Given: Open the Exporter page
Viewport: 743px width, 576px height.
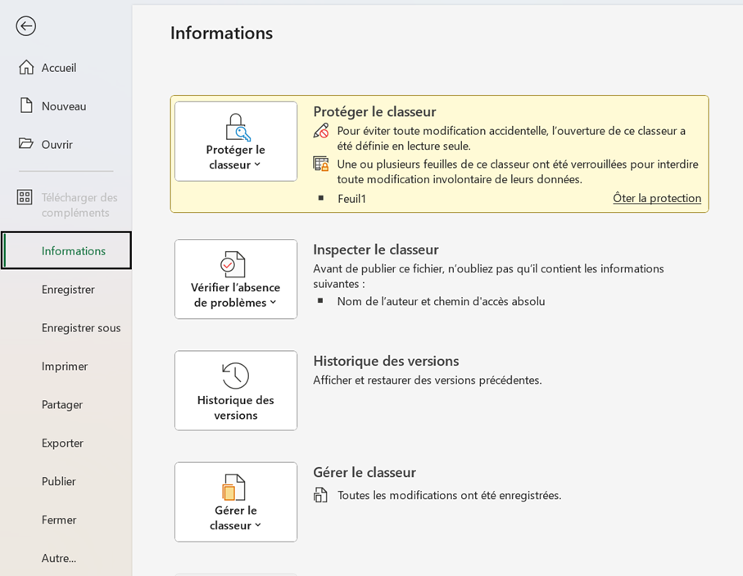Looking at the screenshot, I should (x=66, y=443).
